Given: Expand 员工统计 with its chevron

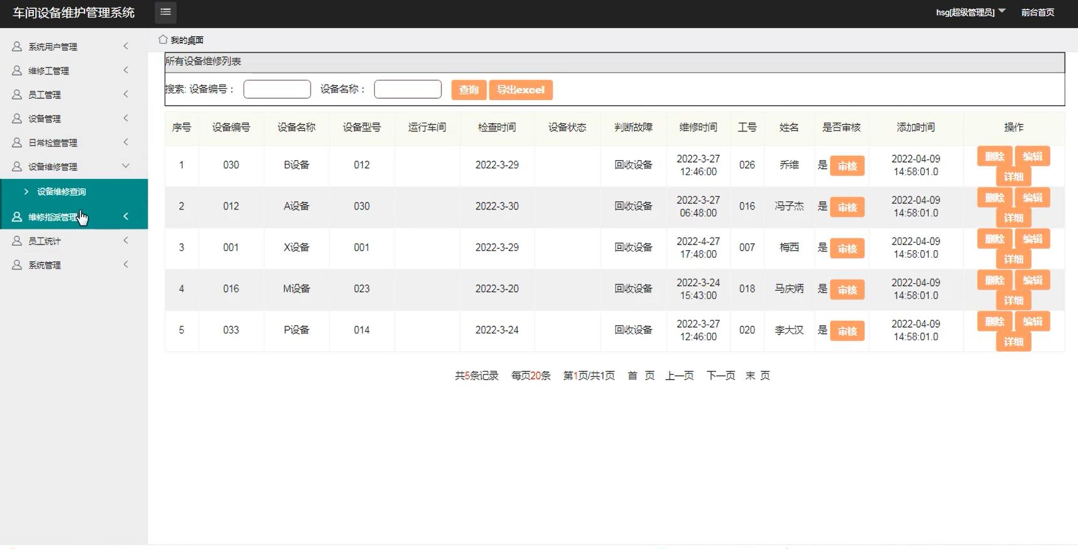Looking at the screenshot, I should coord(126,240).
